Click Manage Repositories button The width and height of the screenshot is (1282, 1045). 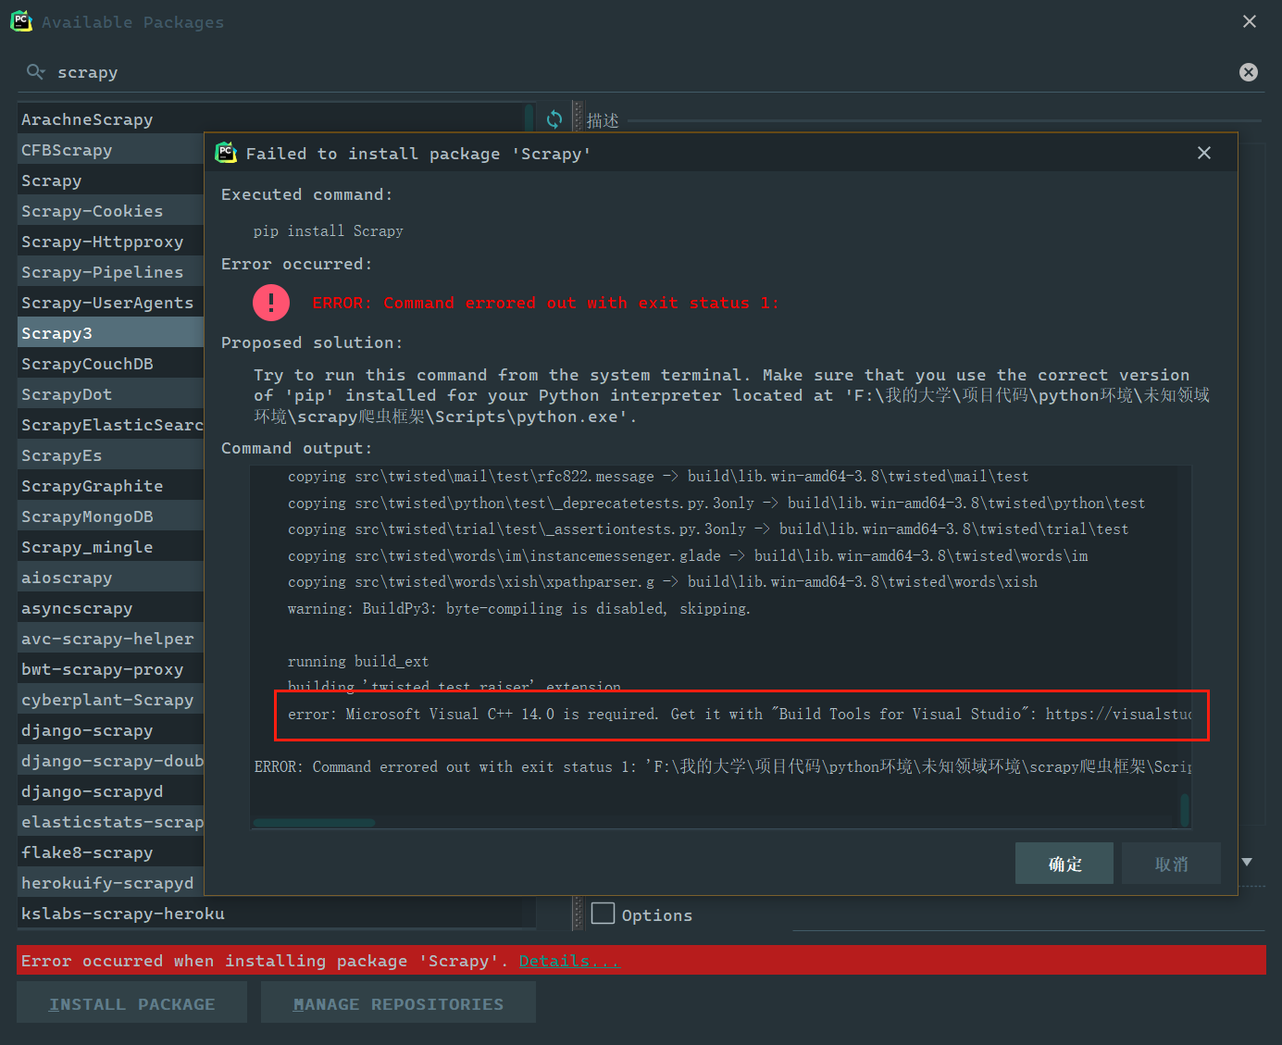(x=398, y=1003)
